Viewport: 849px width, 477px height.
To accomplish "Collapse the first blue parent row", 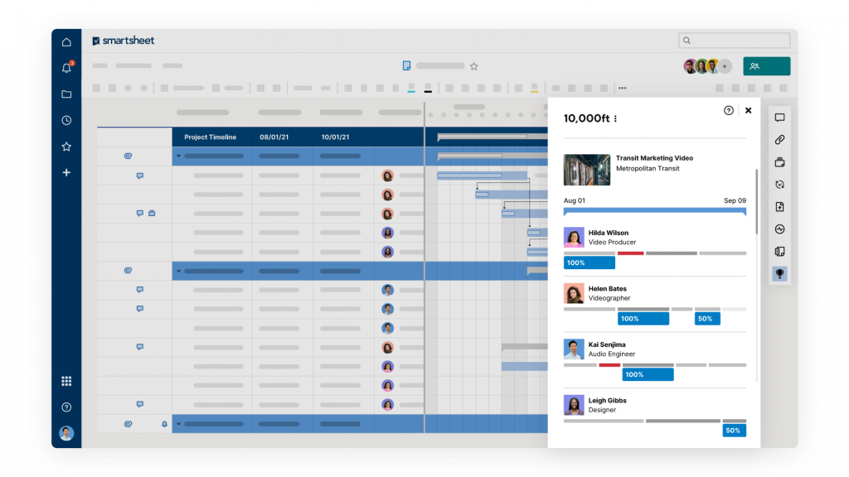I will pyautogui.click(x=179, y=157).
